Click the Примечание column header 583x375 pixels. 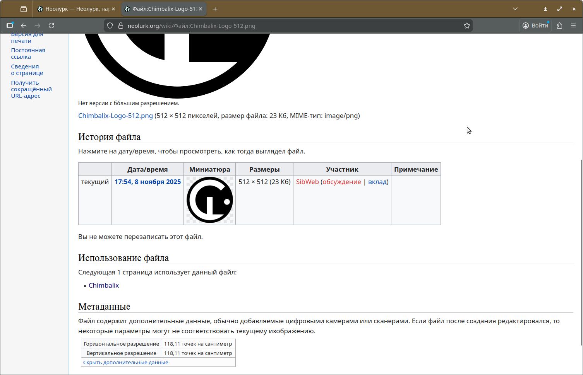coord(416,169)
